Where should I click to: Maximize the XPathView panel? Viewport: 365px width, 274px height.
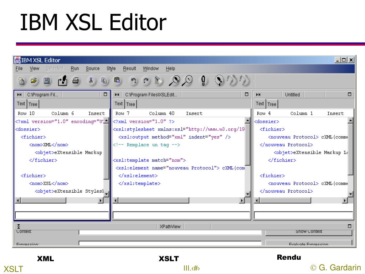(349, 226)
